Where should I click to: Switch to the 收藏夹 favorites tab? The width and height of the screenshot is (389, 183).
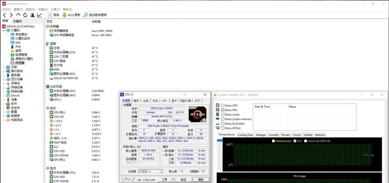tap(17, 22)
